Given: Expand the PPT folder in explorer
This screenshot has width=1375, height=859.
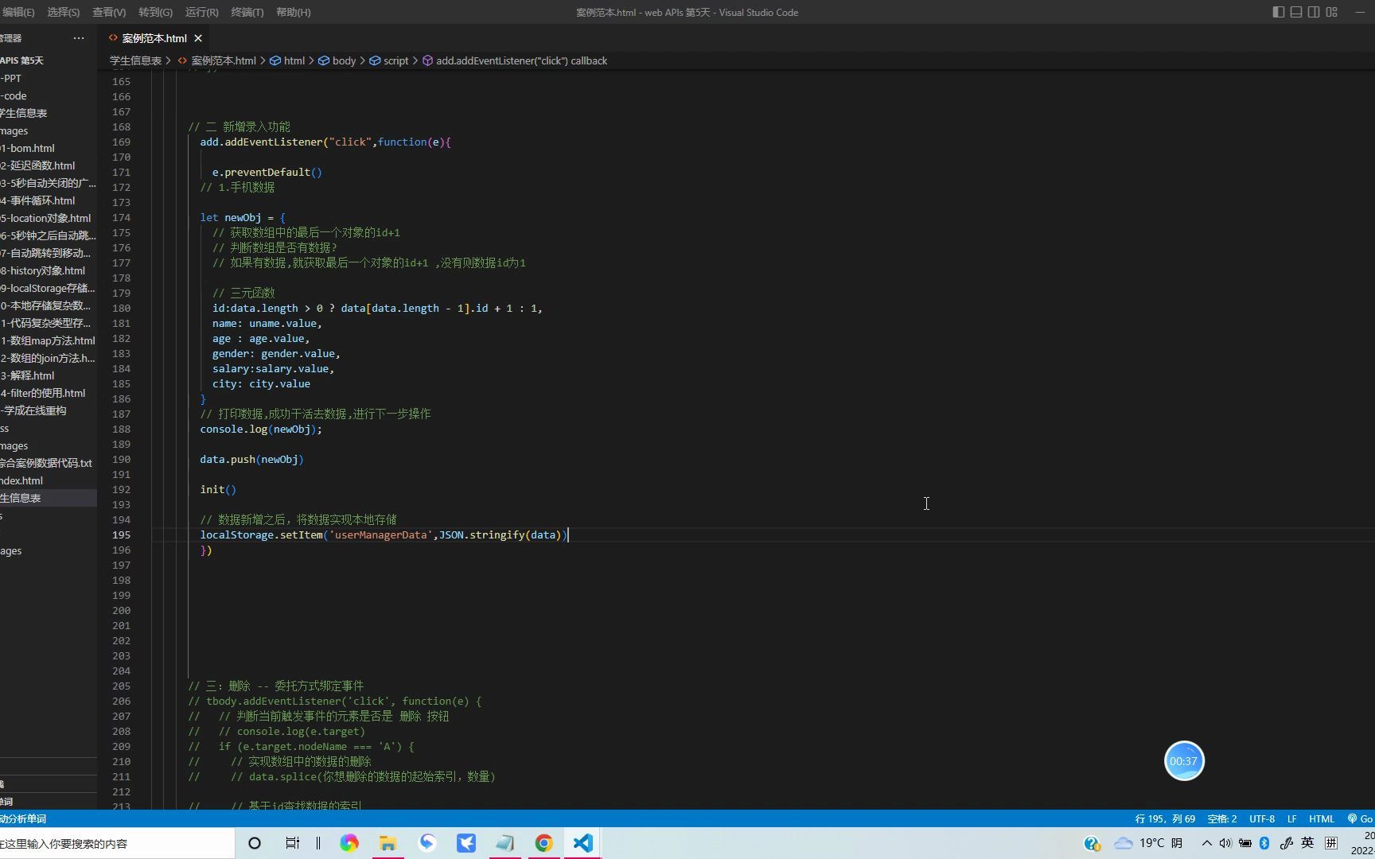Looking at the screenshot, I should coord(11,78).
